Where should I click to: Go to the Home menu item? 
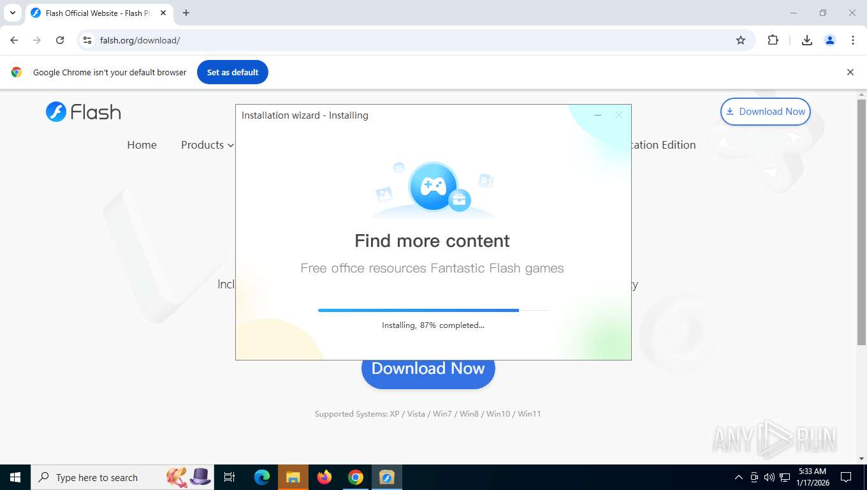(x=142, y=145)
